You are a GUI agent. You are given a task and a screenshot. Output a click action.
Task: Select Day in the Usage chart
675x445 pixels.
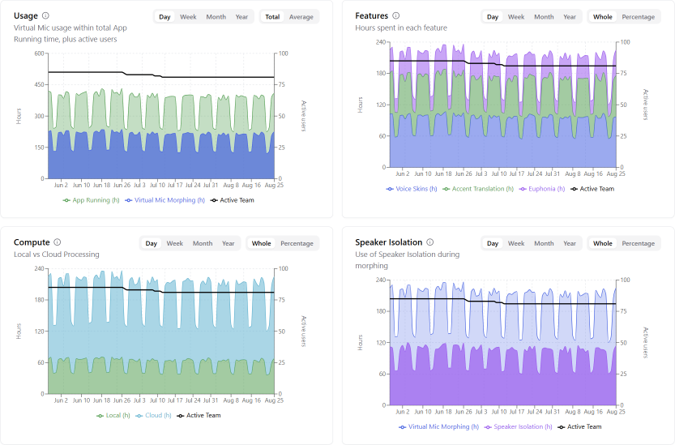[164, 17]
